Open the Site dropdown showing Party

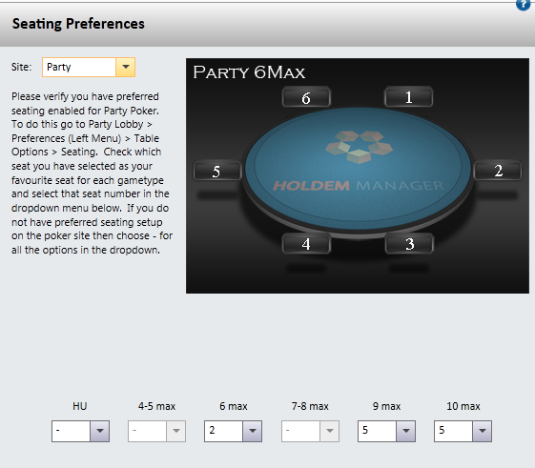point(126,67)
